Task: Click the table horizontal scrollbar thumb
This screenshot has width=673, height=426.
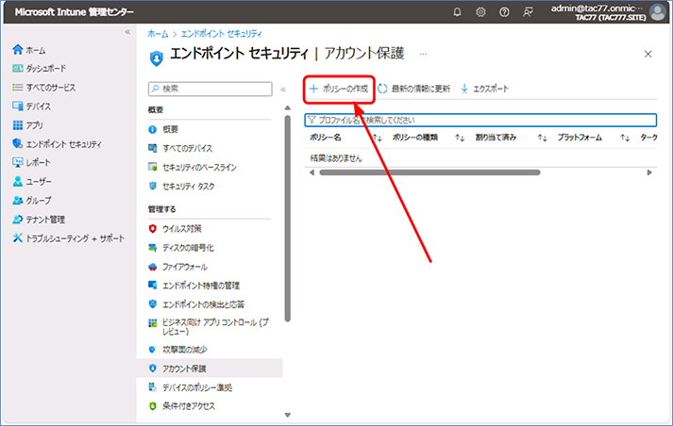Action: [429, 172]
